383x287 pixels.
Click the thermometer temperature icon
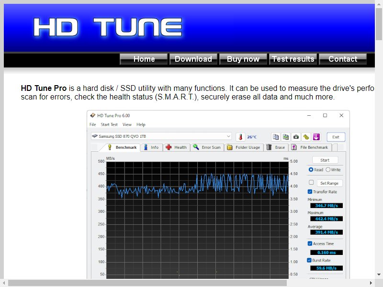click(x=240, y=137)
